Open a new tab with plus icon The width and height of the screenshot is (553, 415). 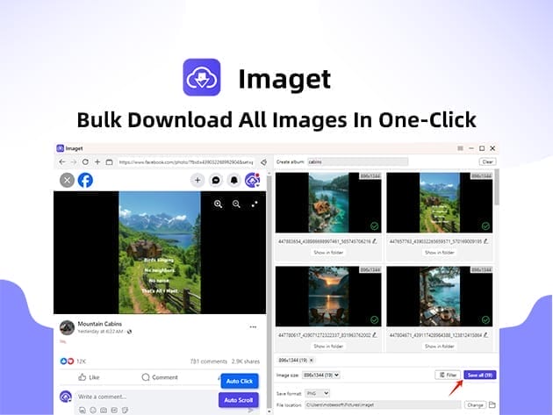pyautogui.click(x=97, y=162)
